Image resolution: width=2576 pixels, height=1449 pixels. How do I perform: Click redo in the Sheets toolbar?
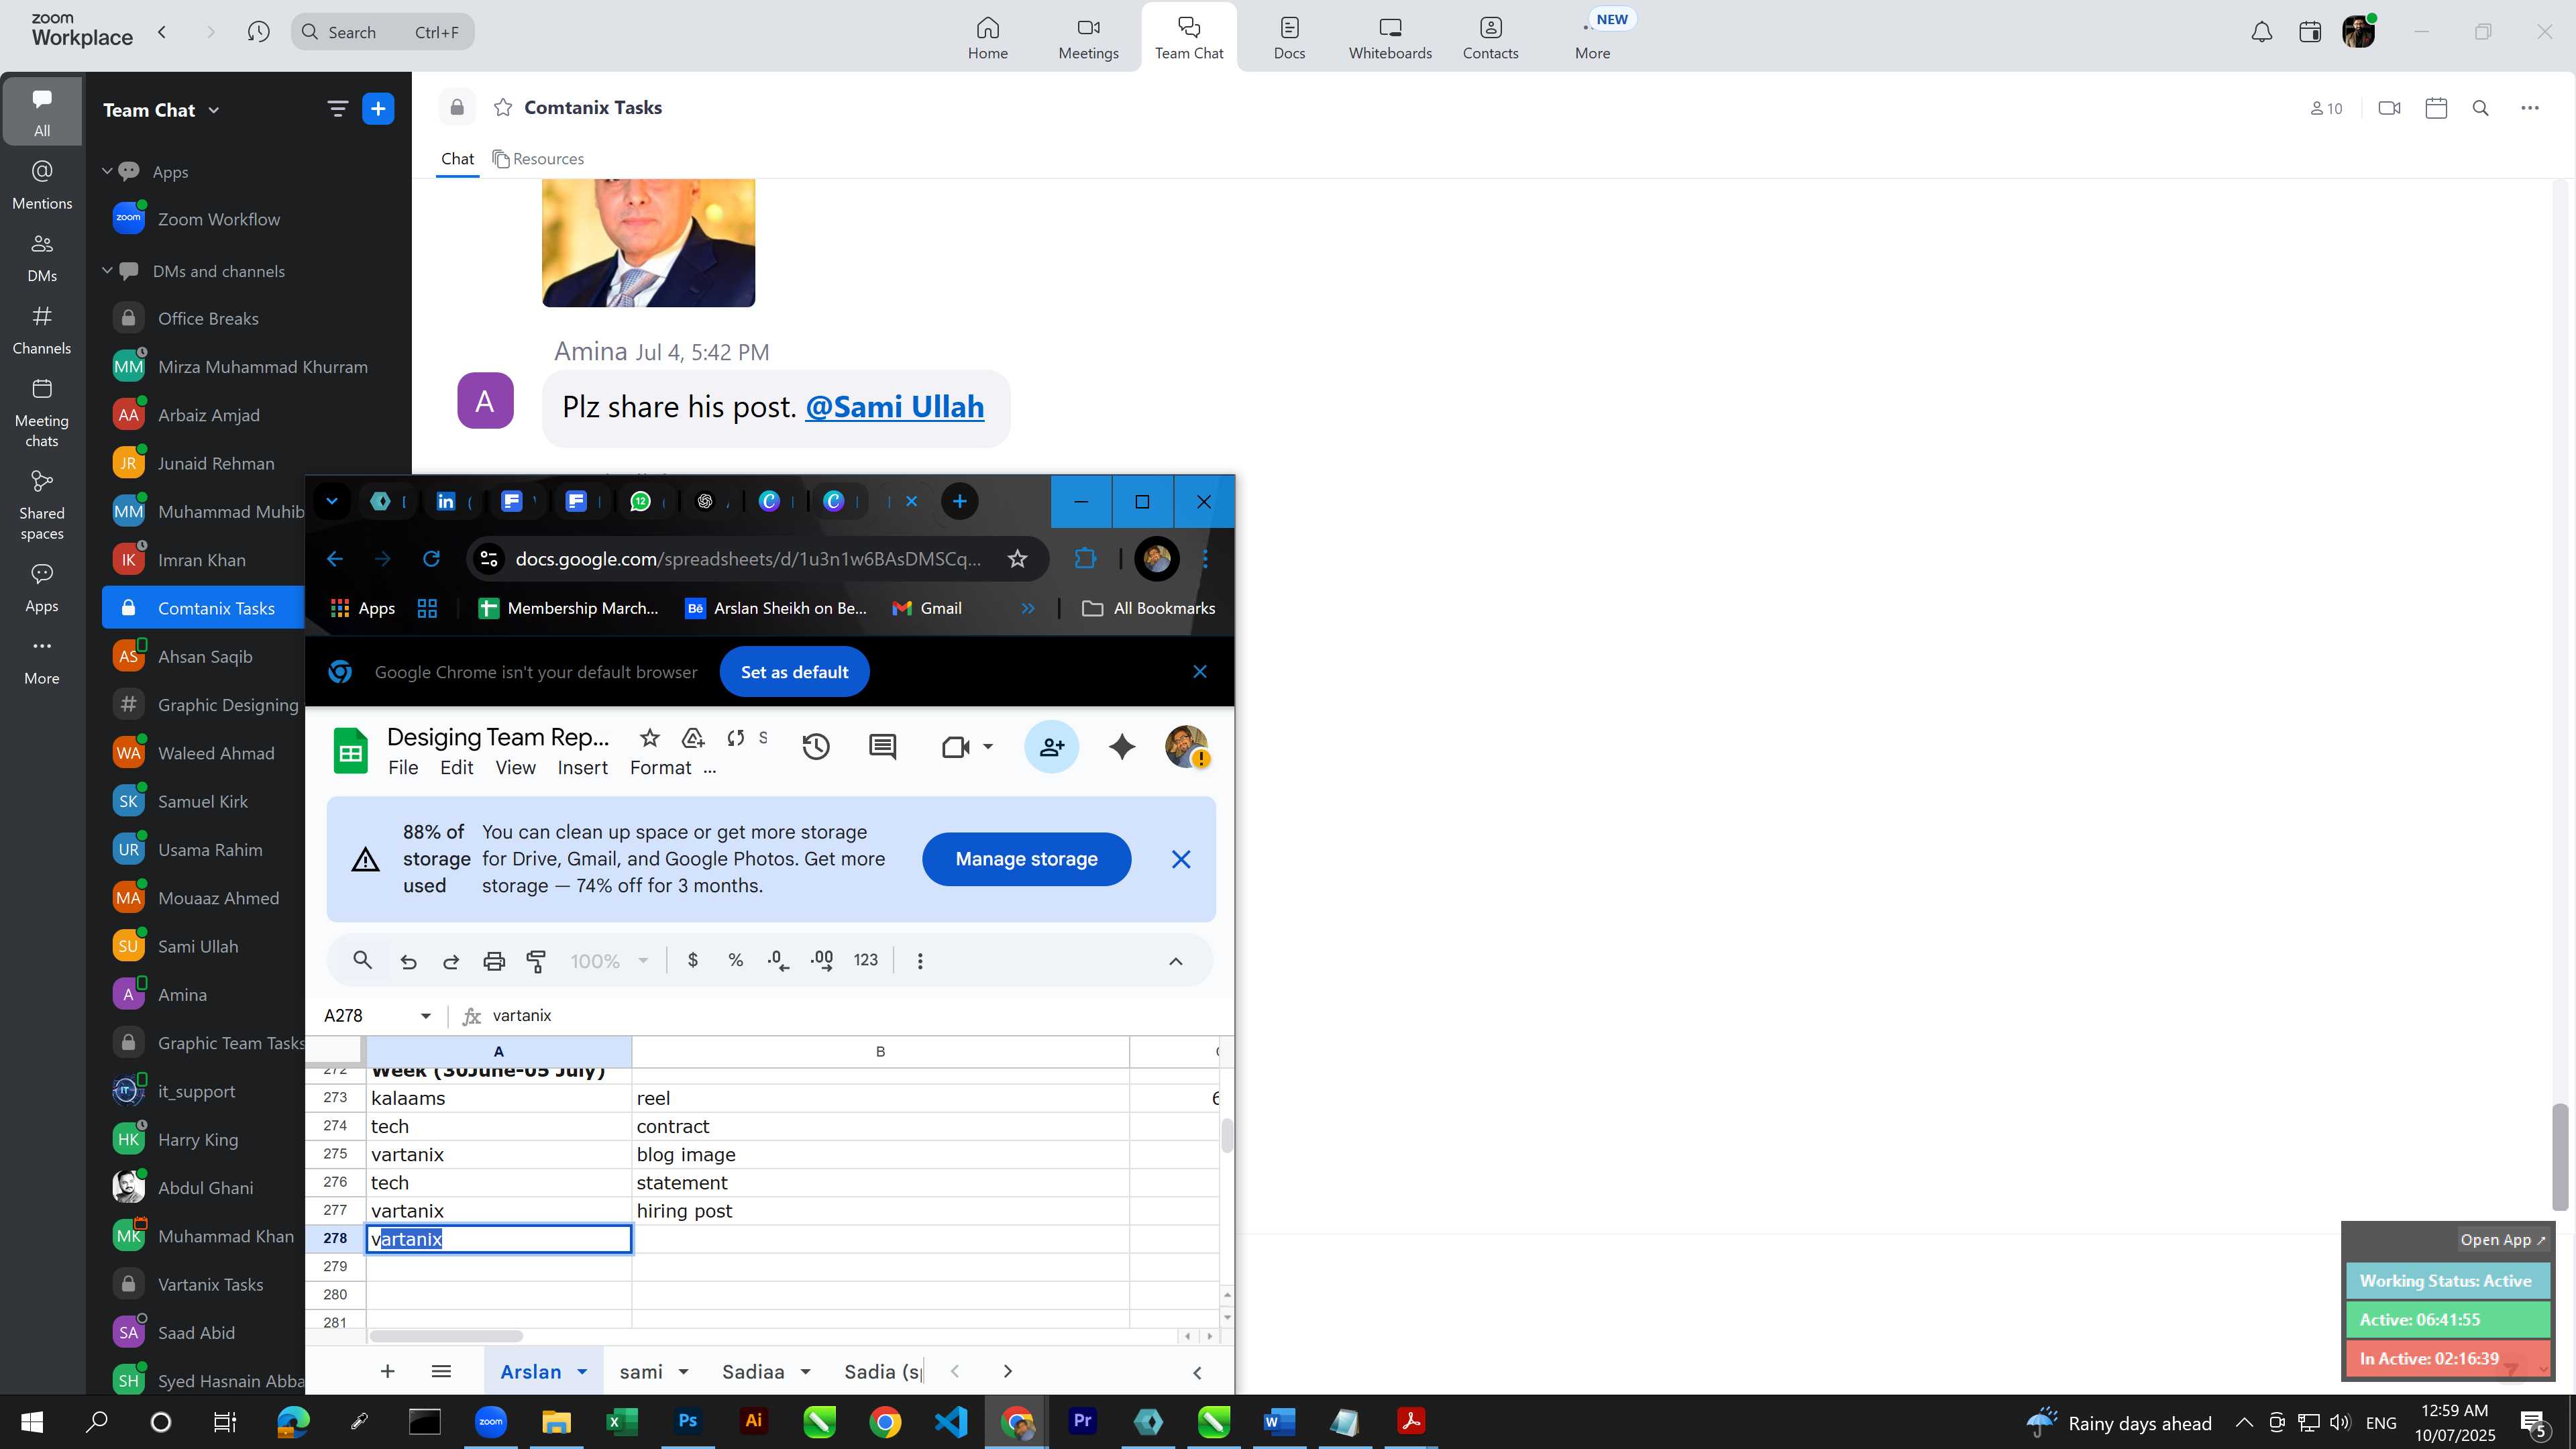click(451, 961)
